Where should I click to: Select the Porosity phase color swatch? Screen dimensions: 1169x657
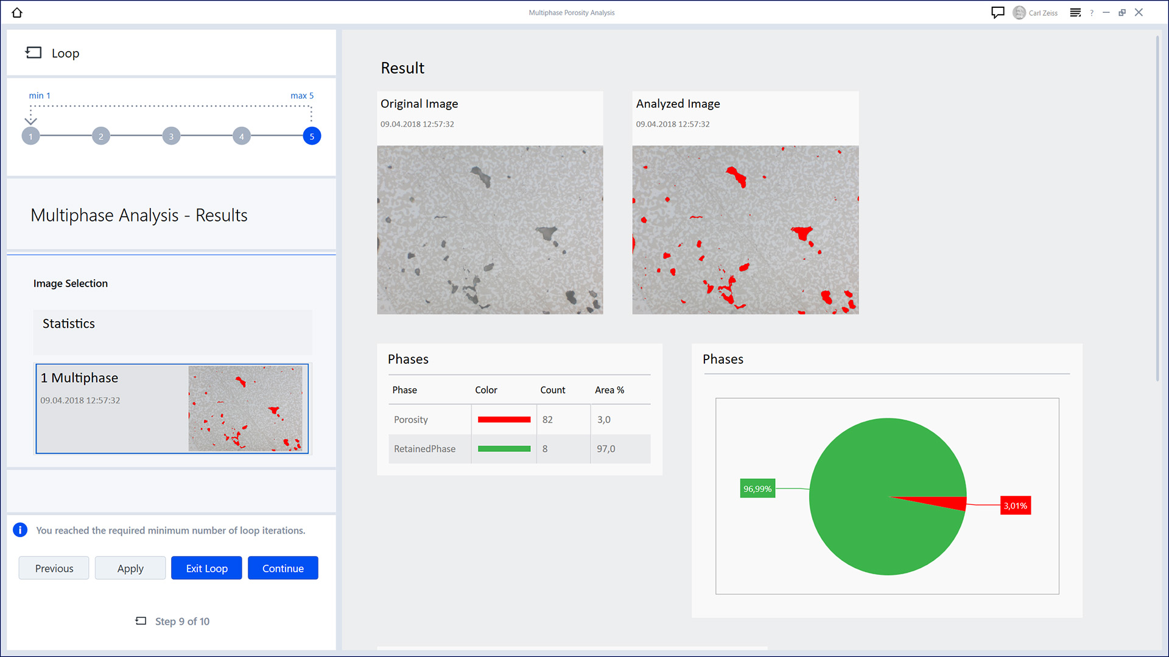click(x=504, y=419)
